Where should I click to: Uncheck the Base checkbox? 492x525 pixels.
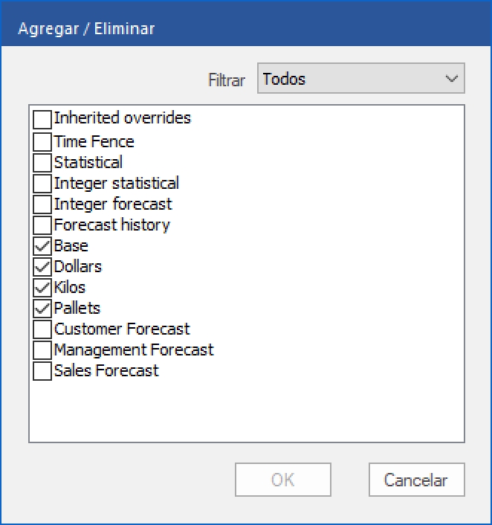point(42,246)
